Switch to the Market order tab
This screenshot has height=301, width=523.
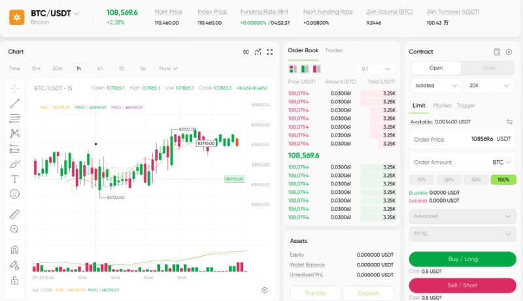pyautogui.click(x=442, y=106)
